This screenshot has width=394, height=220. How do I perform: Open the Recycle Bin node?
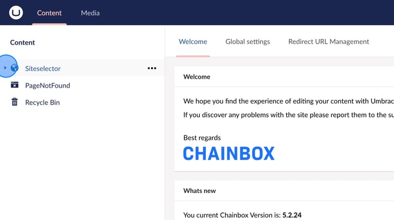[42, 102]
